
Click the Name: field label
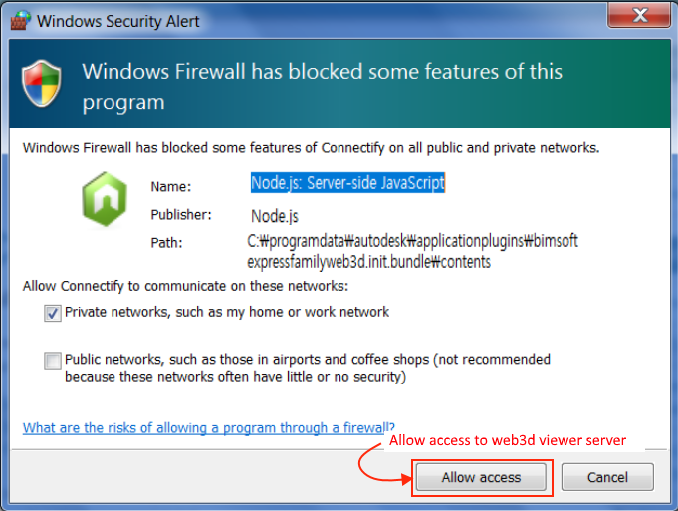pyautogui.click(x=170, y=187)
